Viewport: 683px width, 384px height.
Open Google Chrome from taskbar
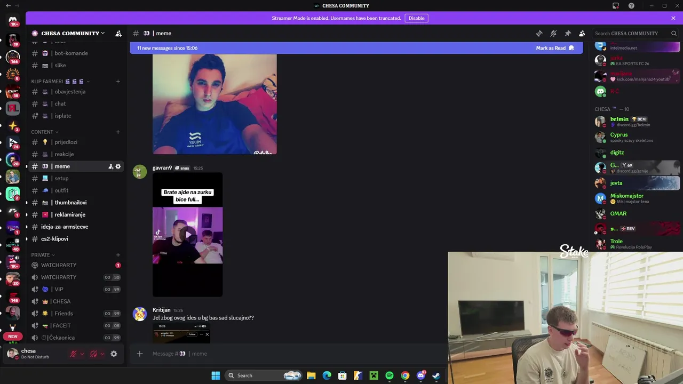point(405,375)
